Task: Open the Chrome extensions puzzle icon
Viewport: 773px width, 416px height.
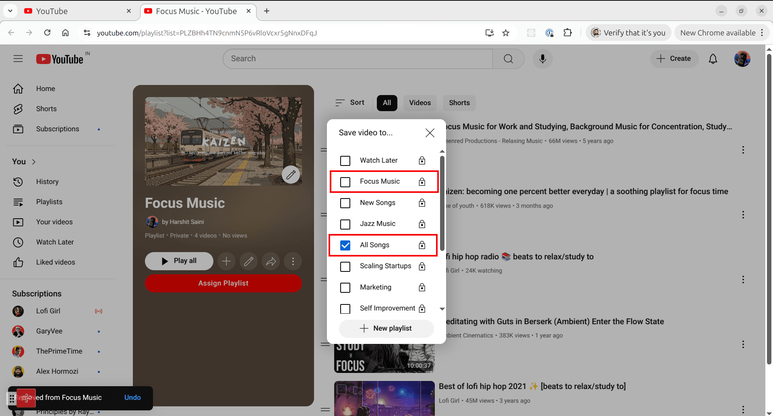Action: pyautogui.click(x=568, y=33)
